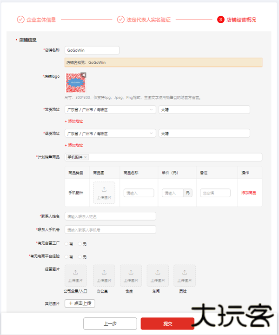
Task: Upload quality inspection photo (质检)
Action: (185, 275)
